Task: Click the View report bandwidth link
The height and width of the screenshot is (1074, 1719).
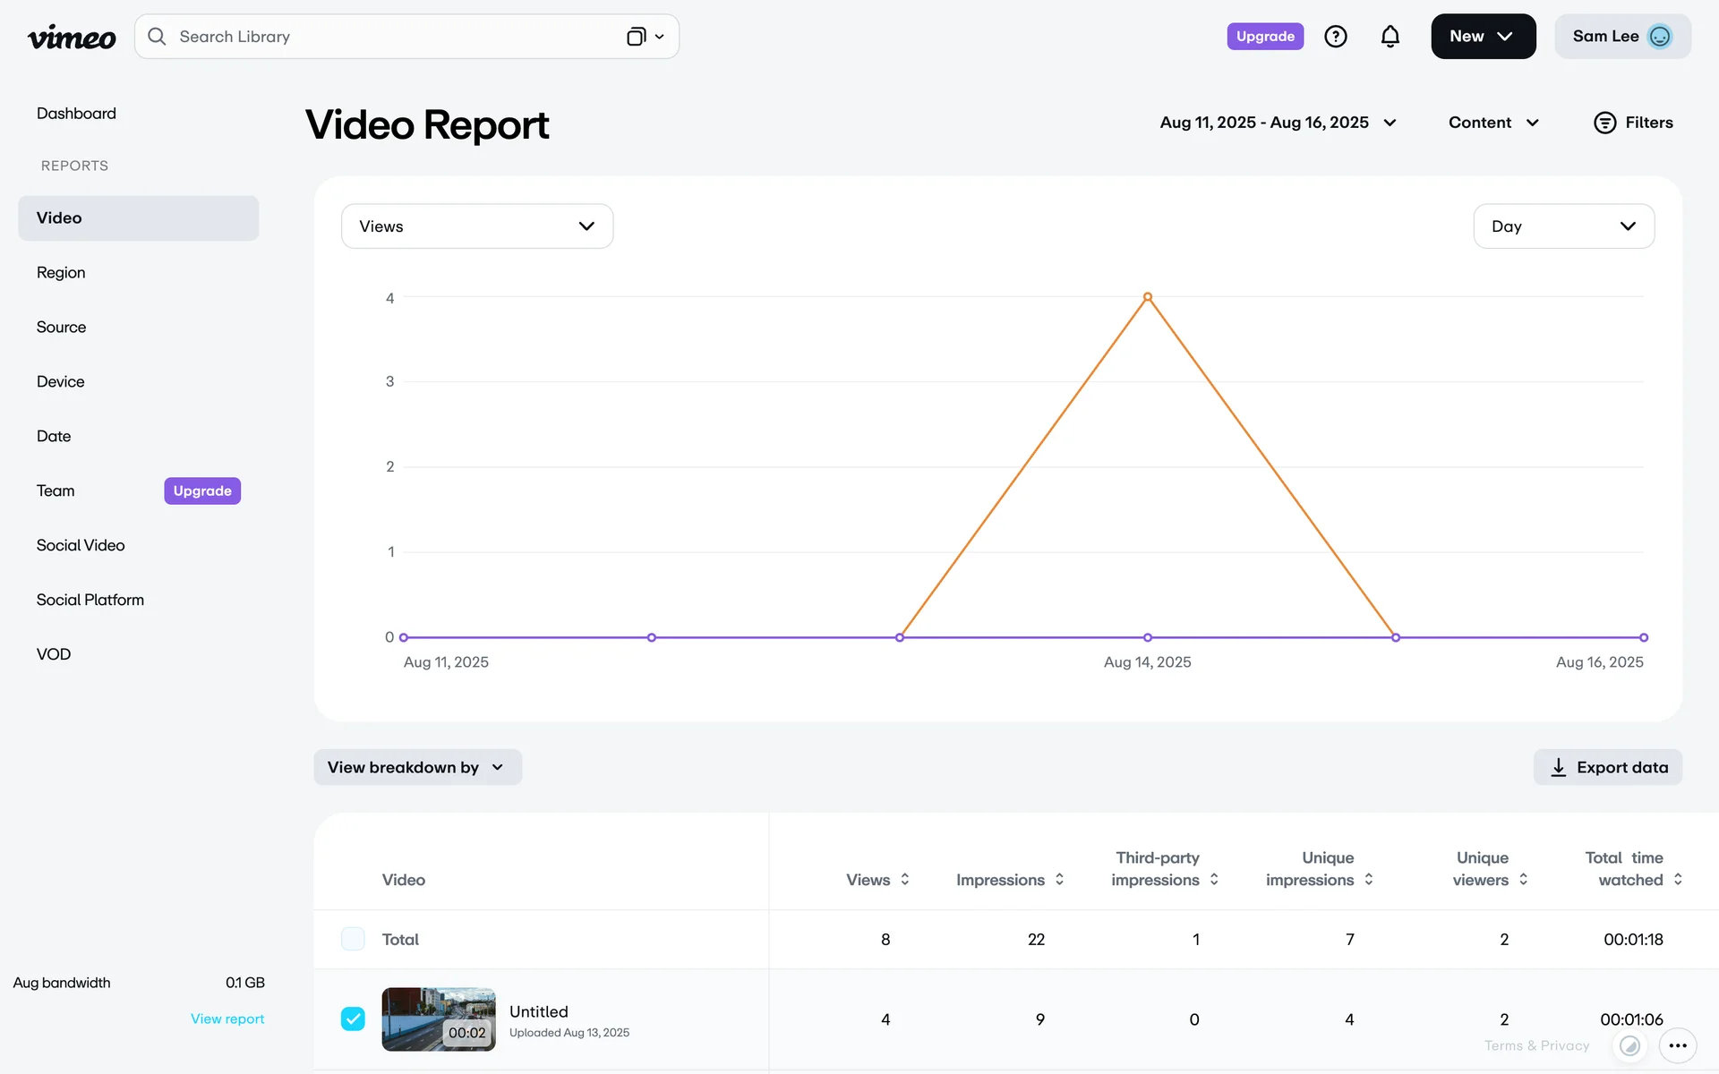Action: (x=227, y=1019)
